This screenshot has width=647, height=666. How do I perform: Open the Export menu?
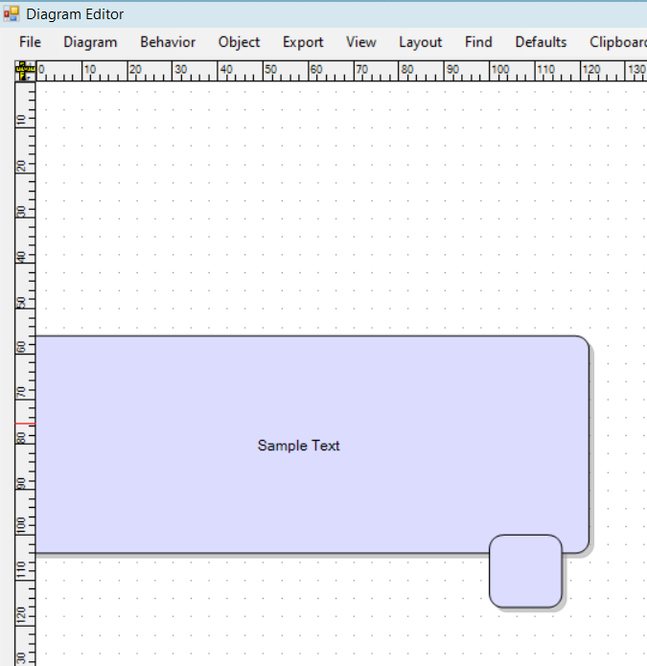(x=303, y=42)
